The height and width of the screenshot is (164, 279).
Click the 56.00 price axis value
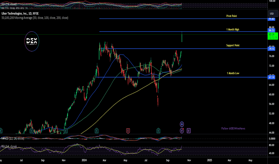pyautogui.click(x=272, y=104)
